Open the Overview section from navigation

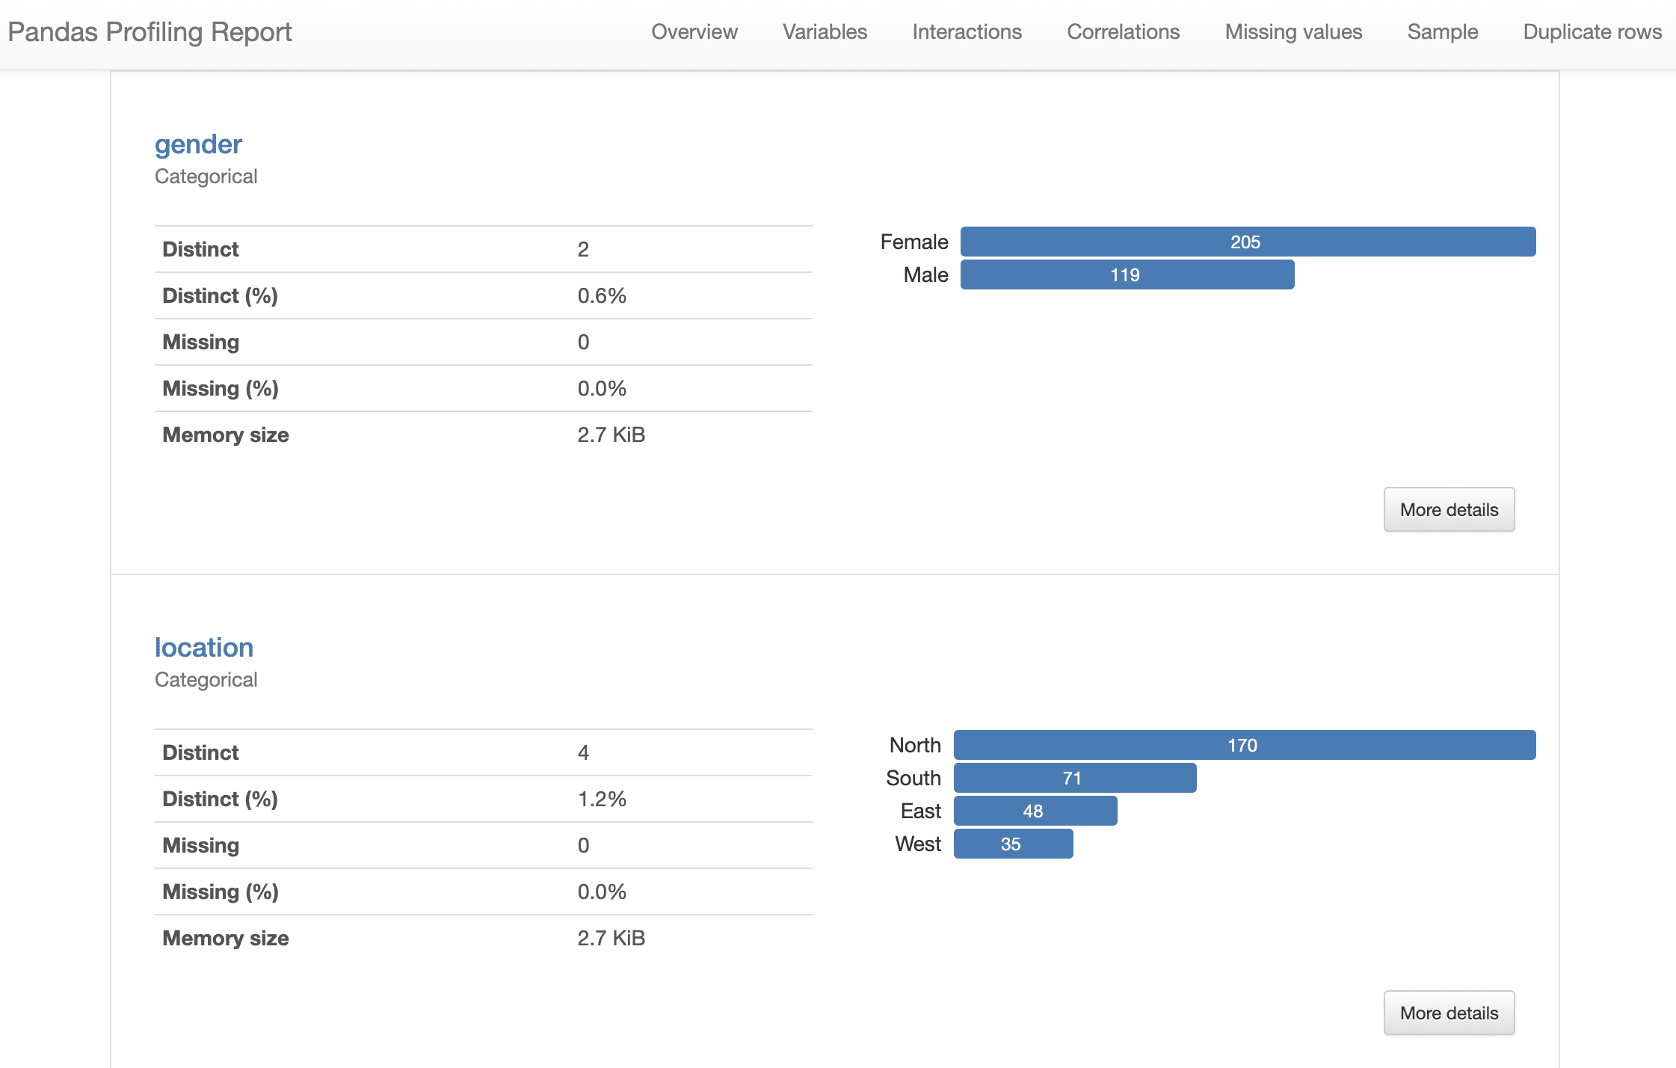[x=694, y=32]
